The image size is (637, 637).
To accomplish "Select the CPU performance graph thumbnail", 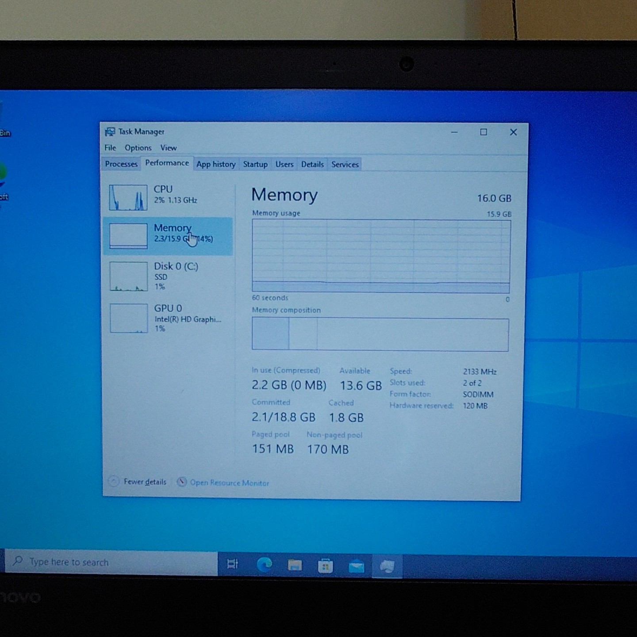I will click(x=128, y=197).
